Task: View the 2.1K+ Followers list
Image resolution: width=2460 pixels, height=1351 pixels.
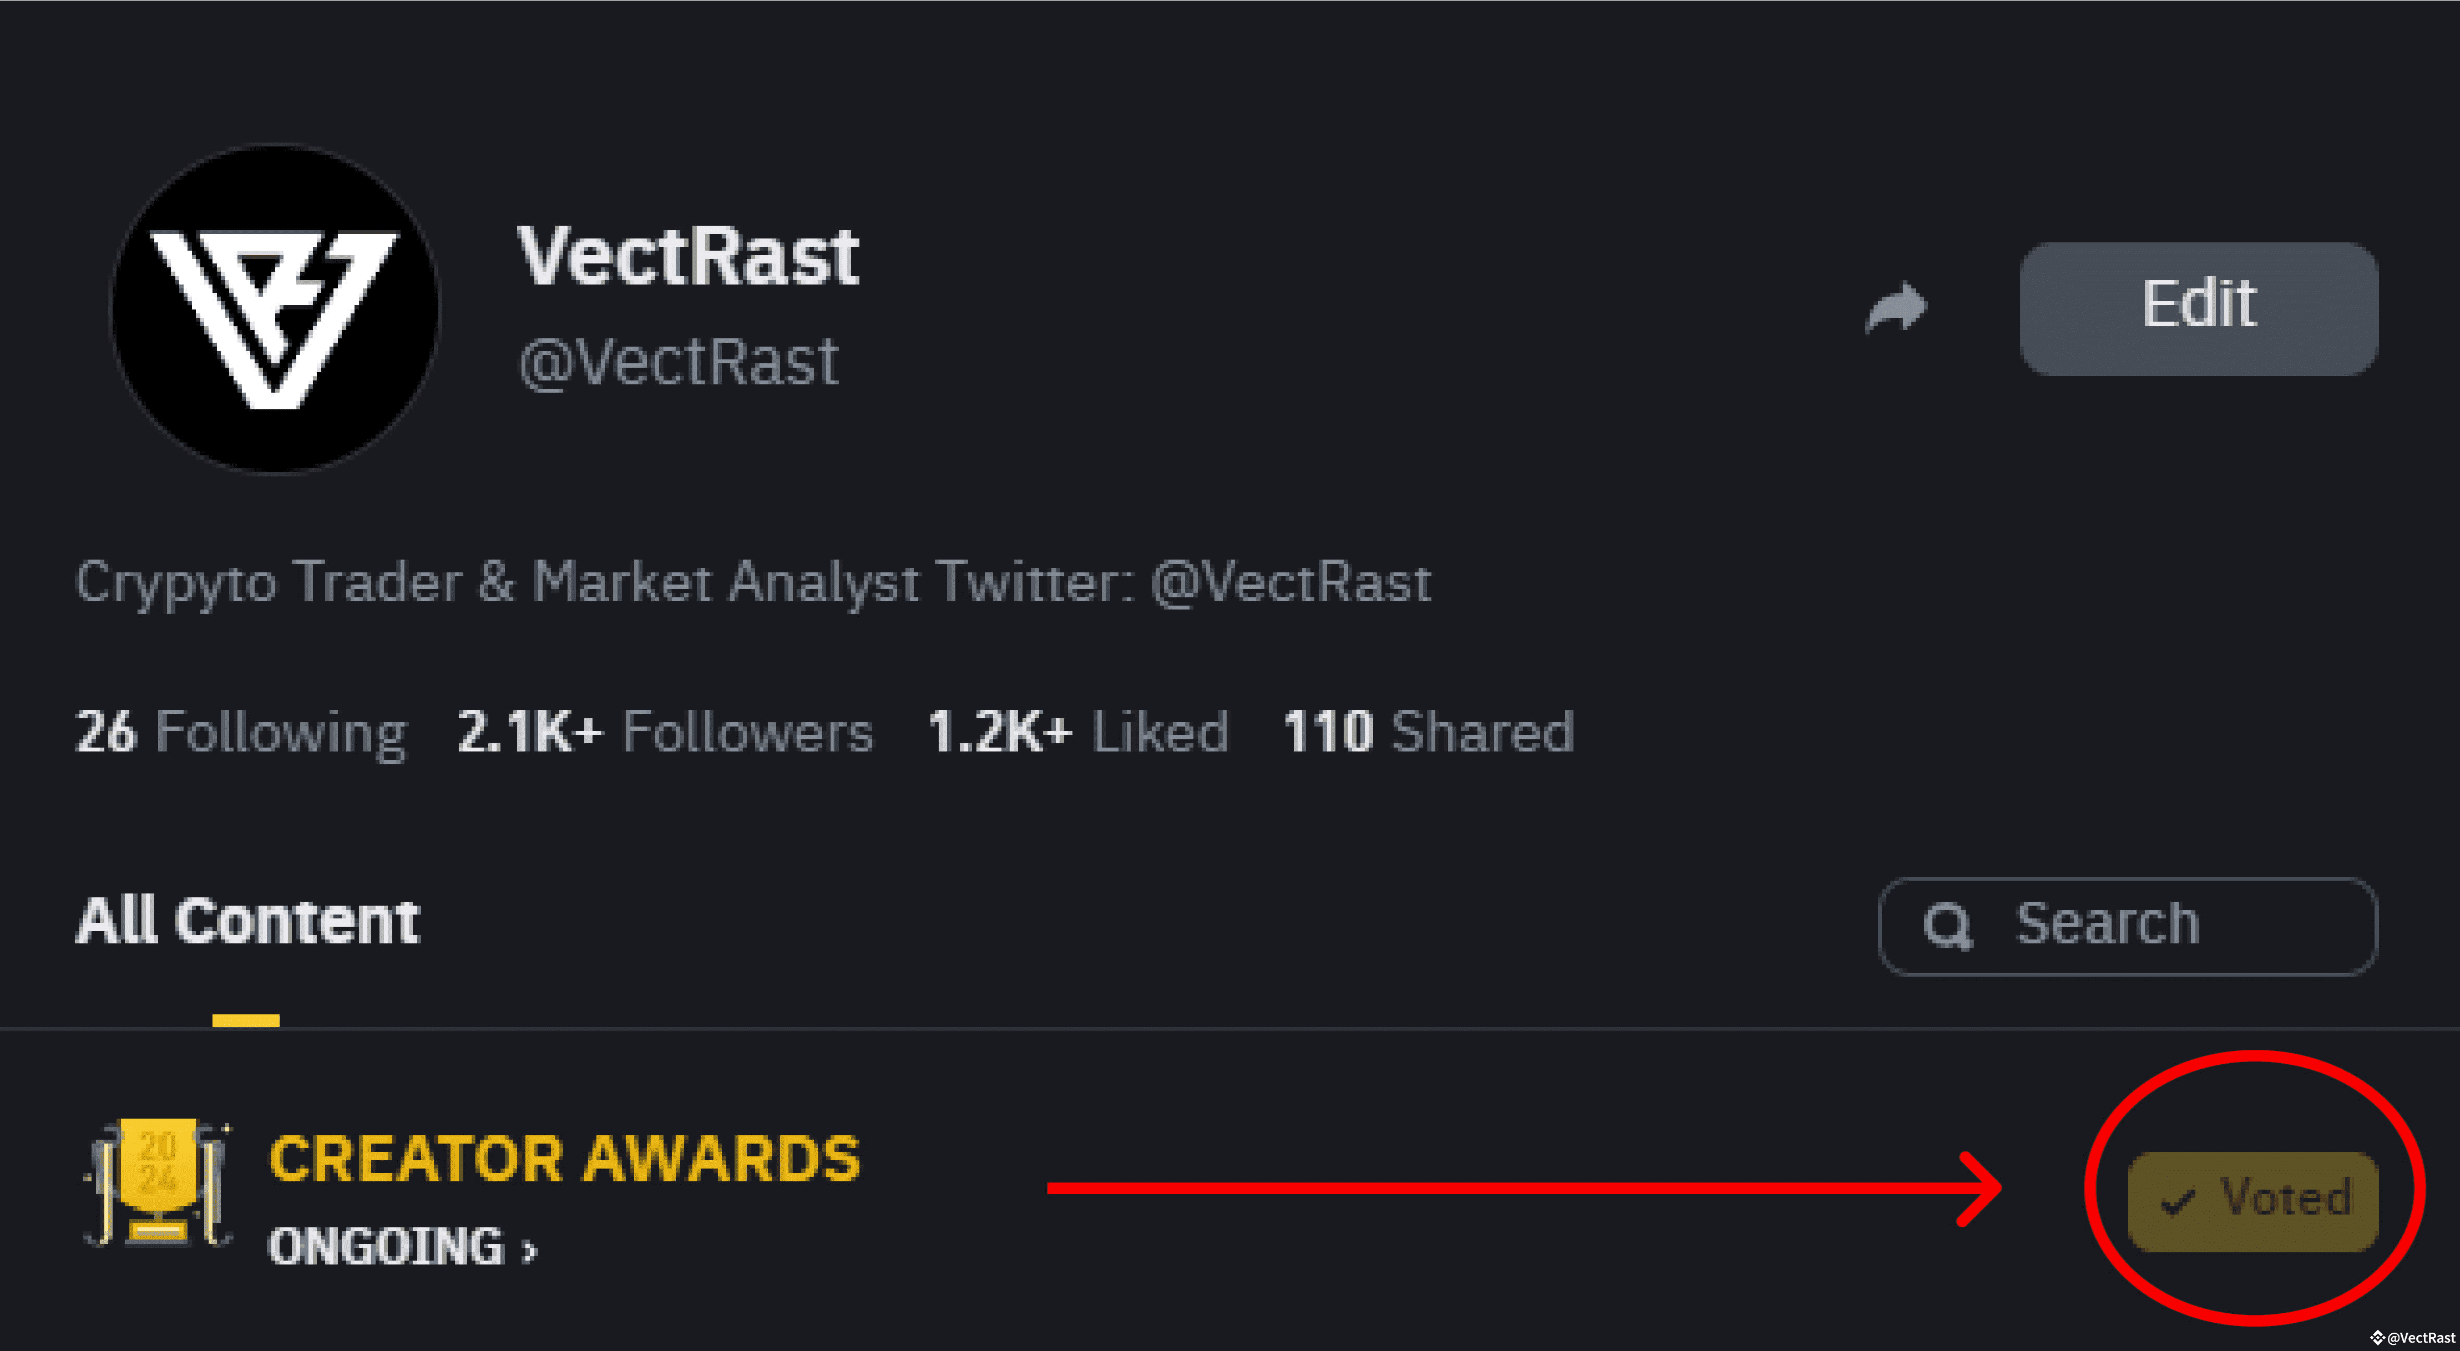Action: click(x=666, y=733)
